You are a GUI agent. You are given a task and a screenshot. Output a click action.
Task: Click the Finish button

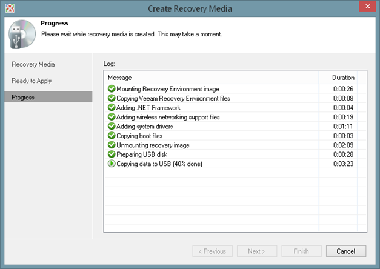301,251
